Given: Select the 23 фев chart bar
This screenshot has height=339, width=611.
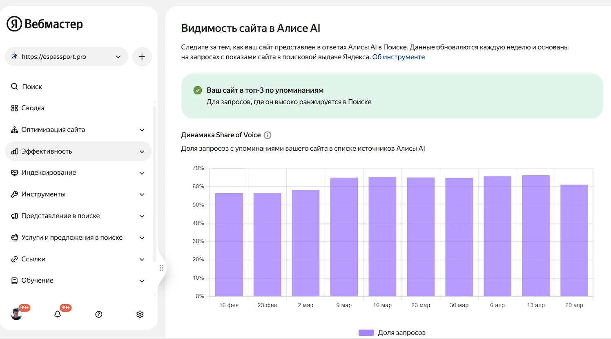Looking at the screenshot, I should pyautogui.click(x=268, y=245).
